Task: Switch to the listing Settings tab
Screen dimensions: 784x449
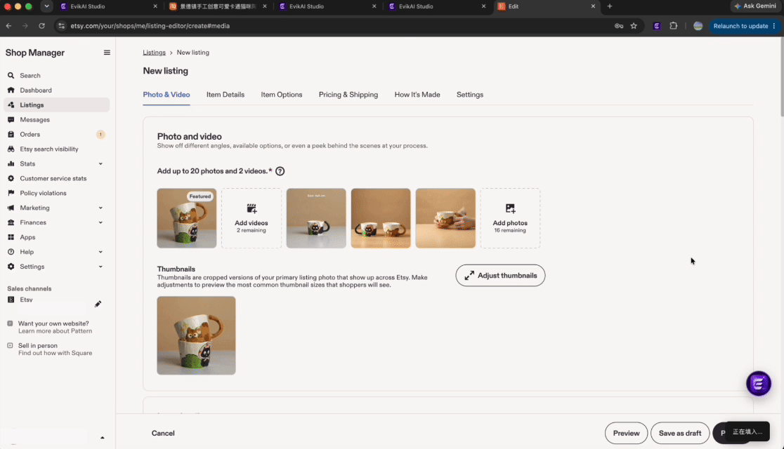Action: point(469,95)
